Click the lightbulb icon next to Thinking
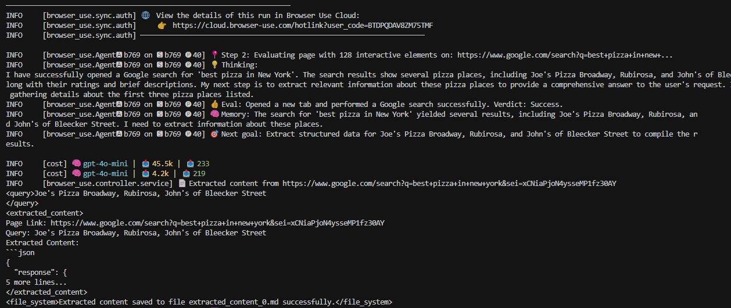 tap(214, 65)
